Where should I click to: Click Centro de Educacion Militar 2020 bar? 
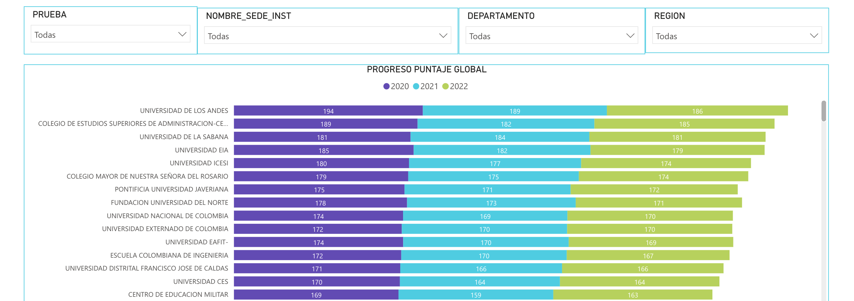pos(316,295)
